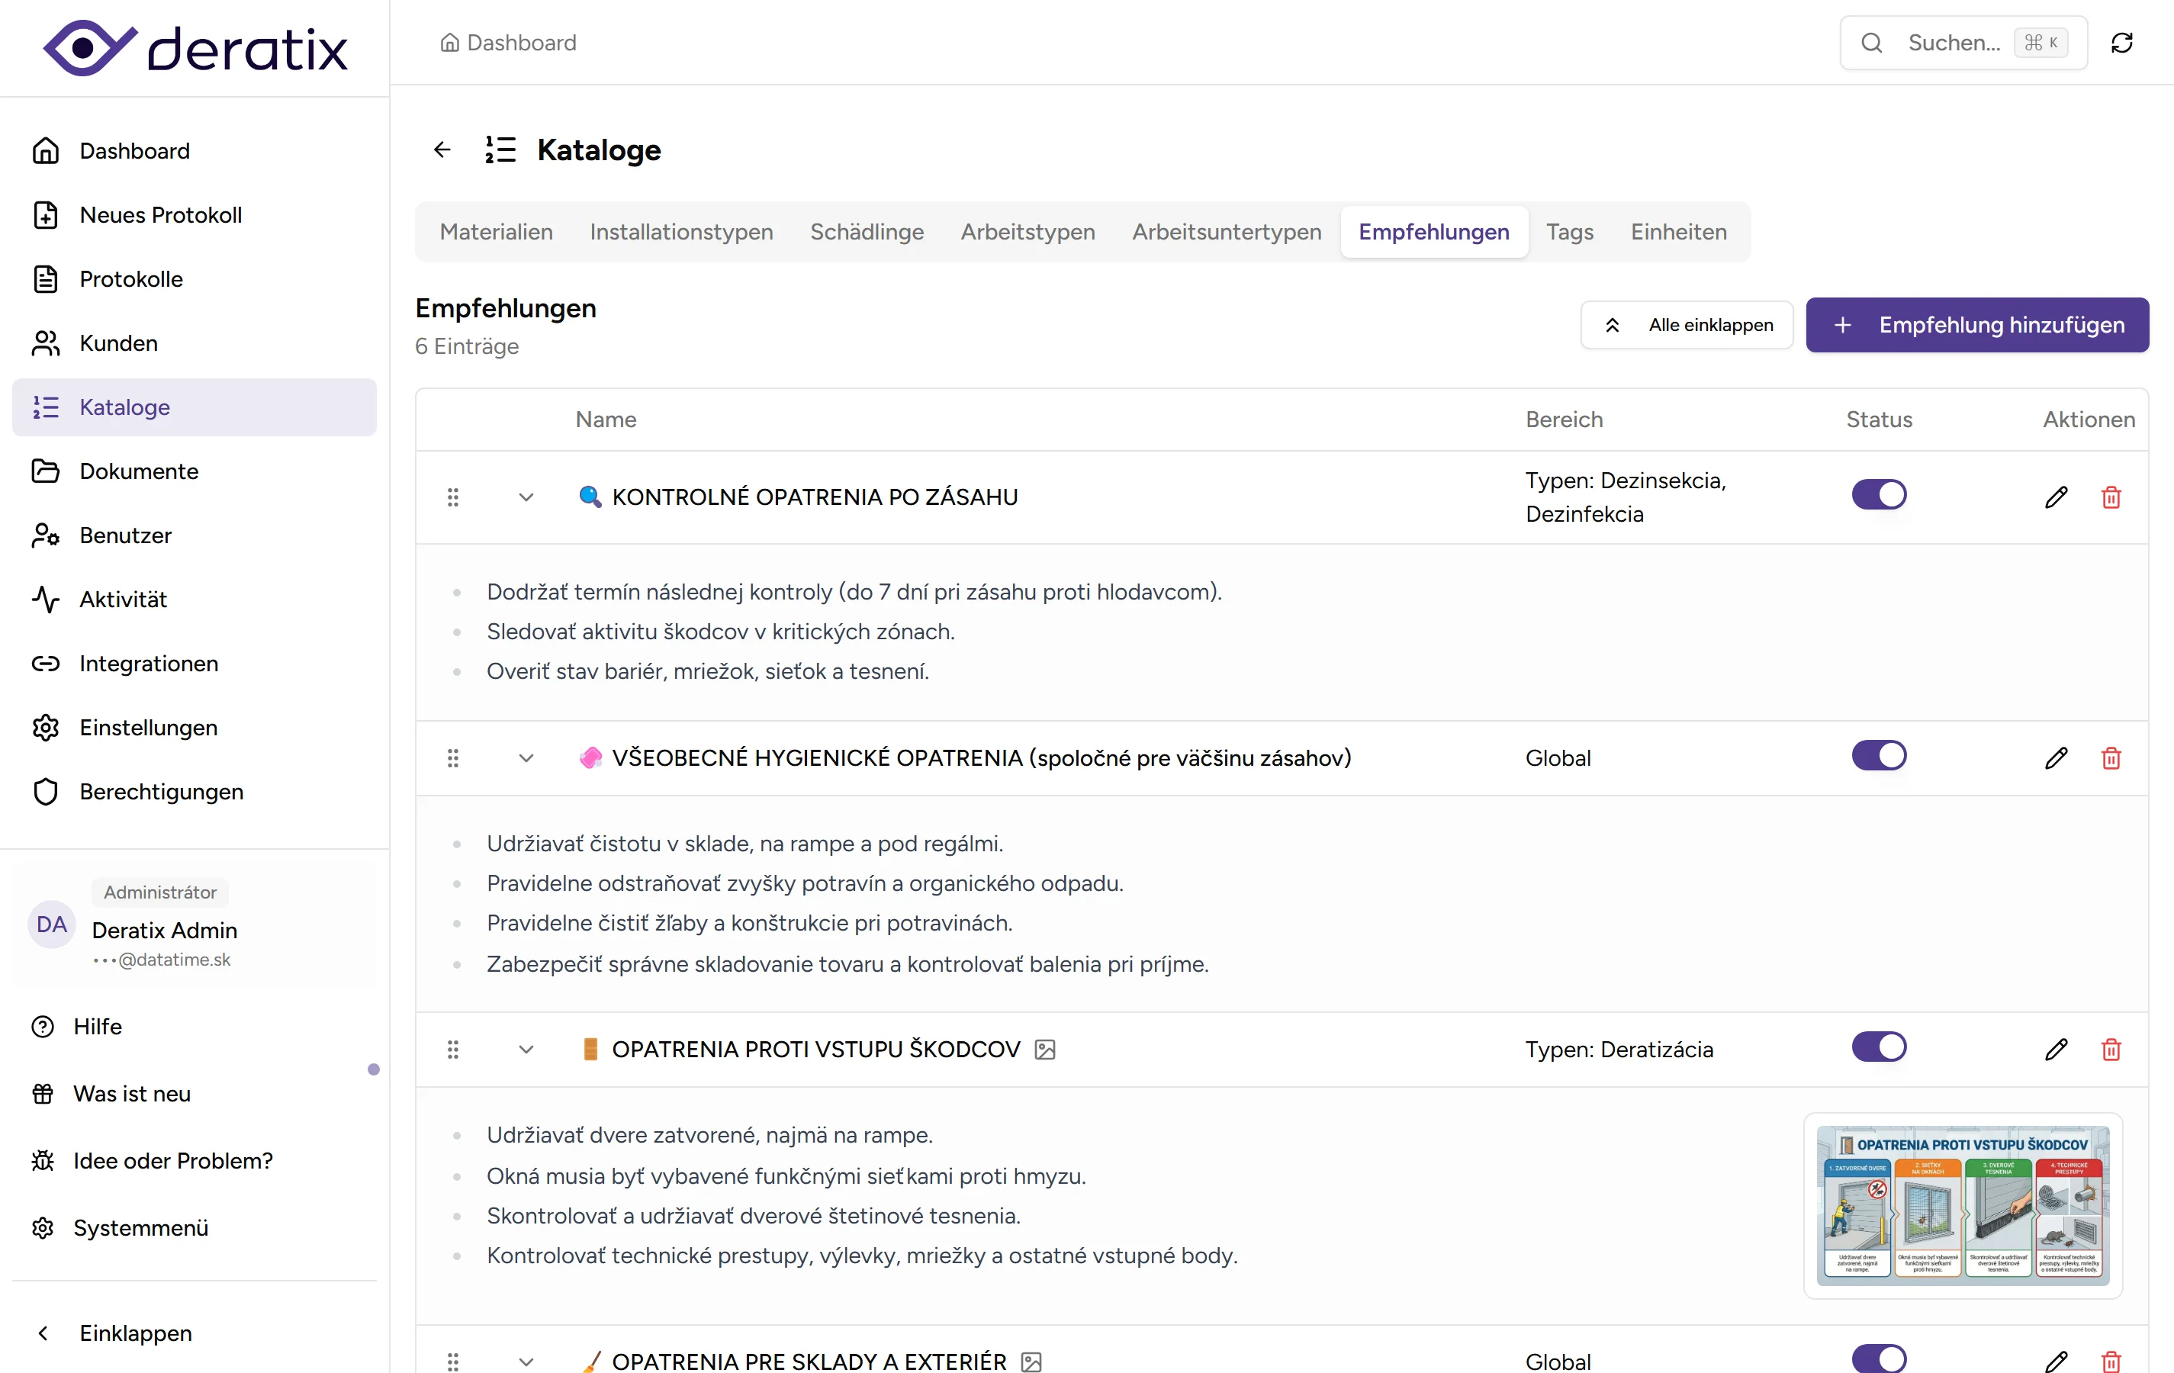Click the refresh icon top right
This screenshot has height=1373, width=2174.
tap(2121, 43)
